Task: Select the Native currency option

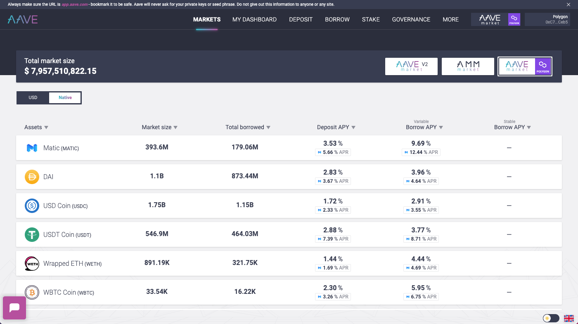Action: pos(65,98)
